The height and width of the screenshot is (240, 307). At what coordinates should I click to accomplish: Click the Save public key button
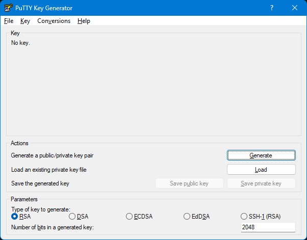tap(189, 183)
